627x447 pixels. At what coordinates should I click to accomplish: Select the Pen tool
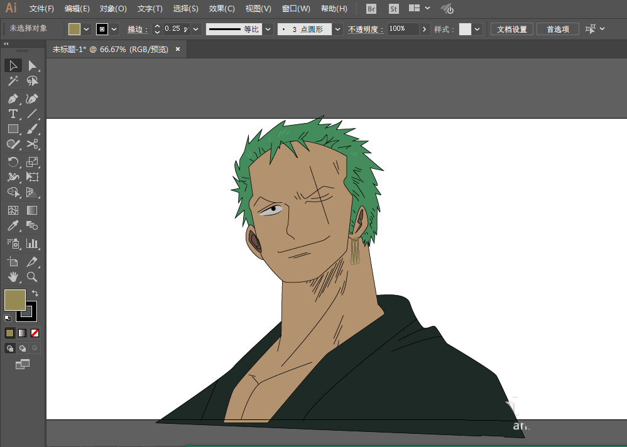[13, 99]
